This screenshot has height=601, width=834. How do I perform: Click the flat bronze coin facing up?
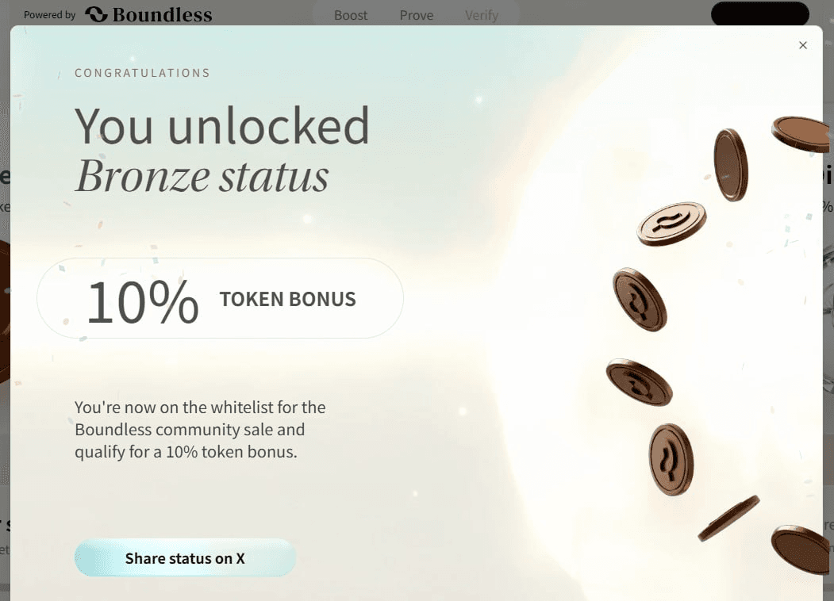(671, 223)
